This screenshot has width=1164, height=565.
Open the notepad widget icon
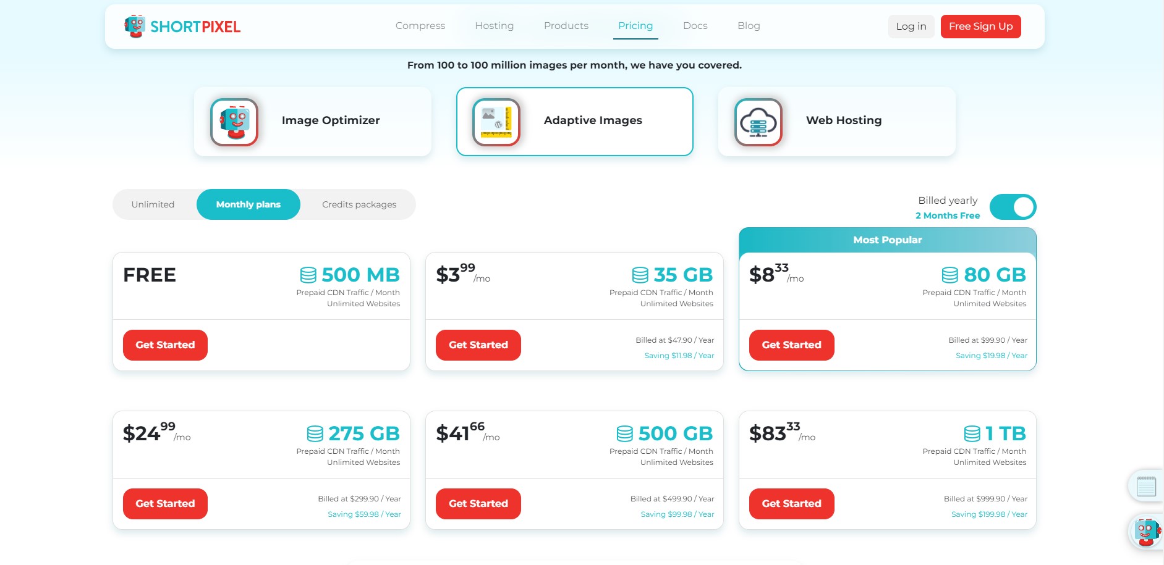1147,486
